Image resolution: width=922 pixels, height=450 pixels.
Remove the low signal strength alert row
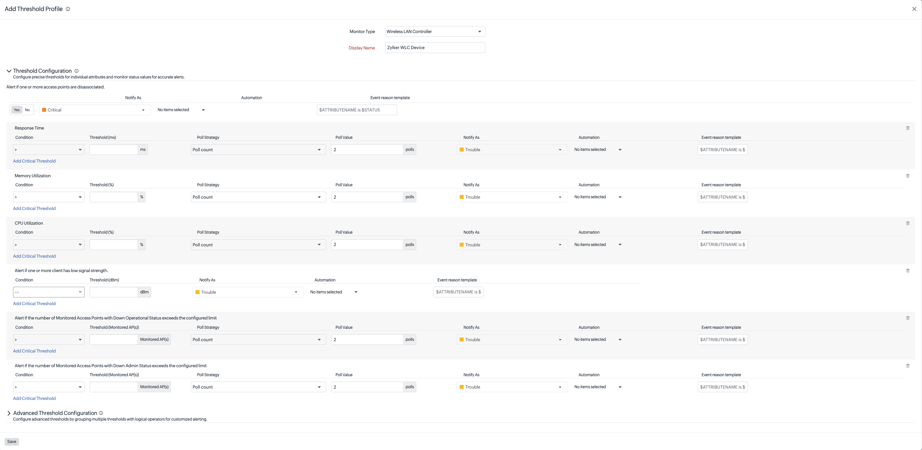coord(908,271)
